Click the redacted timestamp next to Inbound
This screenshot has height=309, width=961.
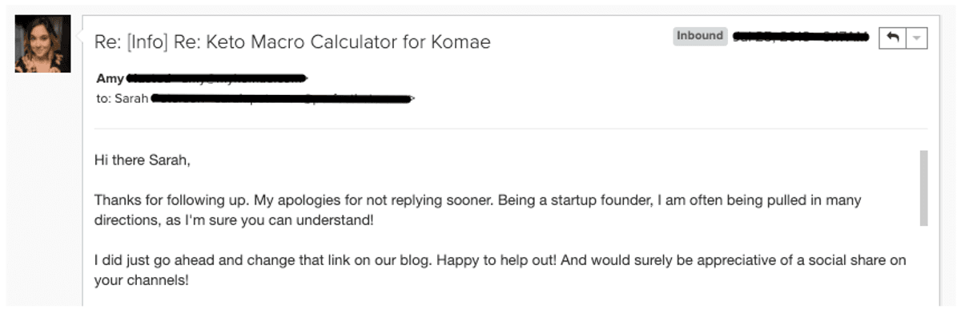(x=801, y=37)
